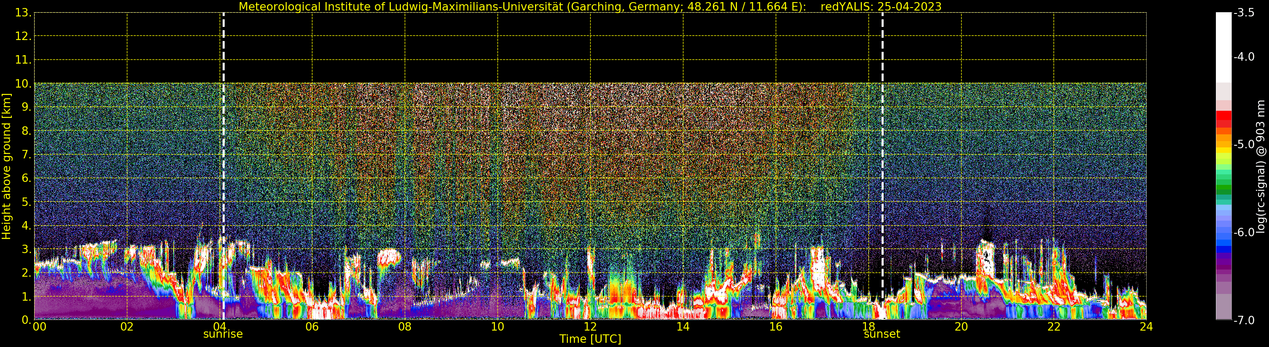Click the 'Time [UTC]' axis label

(x=590, y=339)
